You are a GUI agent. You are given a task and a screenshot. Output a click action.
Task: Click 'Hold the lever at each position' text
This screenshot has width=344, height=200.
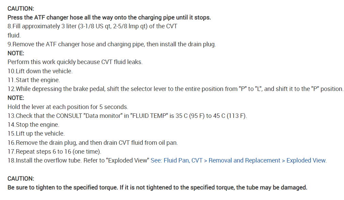[68, 107]
